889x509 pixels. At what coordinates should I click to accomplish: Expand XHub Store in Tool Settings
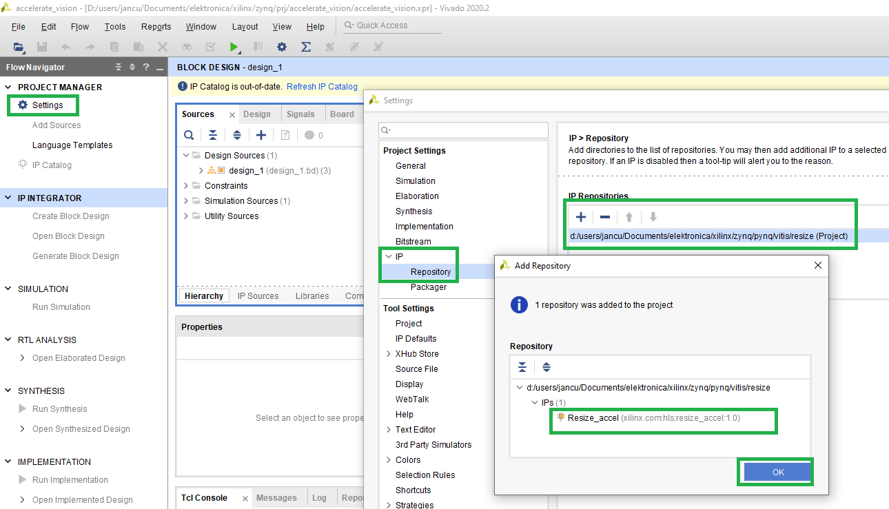click(389, 354)
